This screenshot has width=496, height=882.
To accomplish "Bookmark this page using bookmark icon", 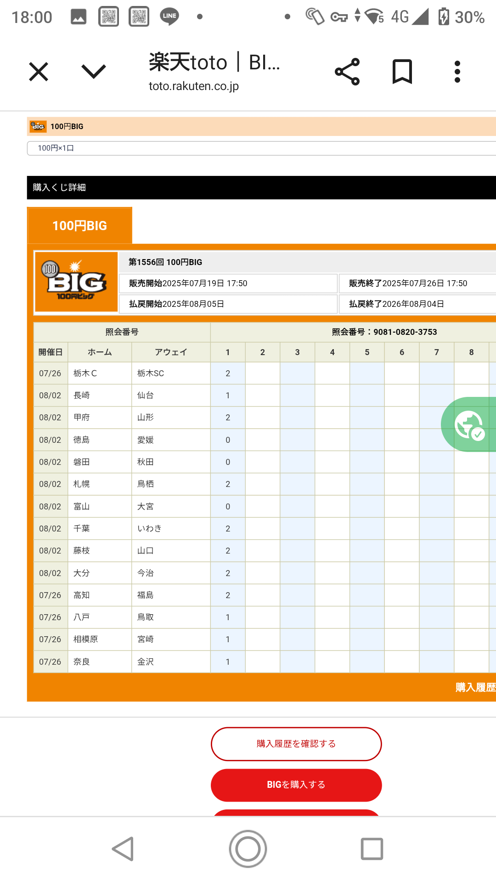I will tap(402, 72).
